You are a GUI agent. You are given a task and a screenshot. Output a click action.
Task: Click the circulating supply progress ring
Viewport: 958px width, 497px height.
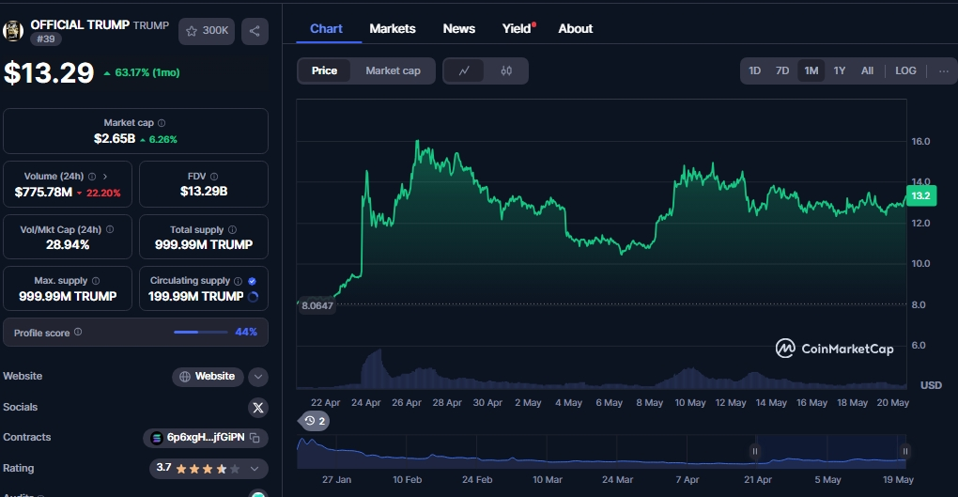tap(253, 297)
